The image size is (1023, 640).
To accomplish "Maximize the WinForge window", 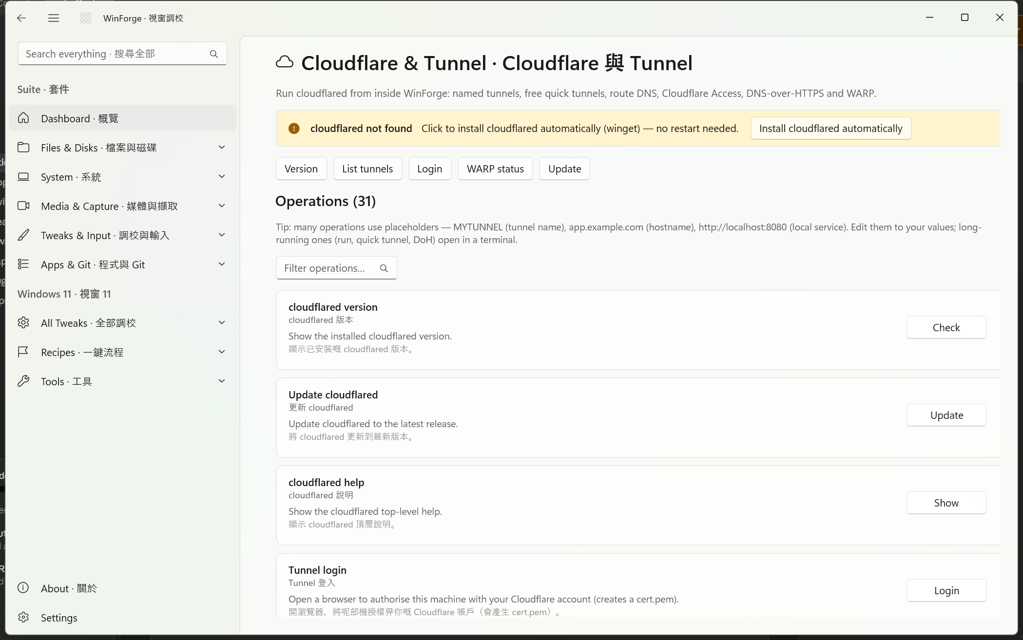I will (x=965, y=18).
